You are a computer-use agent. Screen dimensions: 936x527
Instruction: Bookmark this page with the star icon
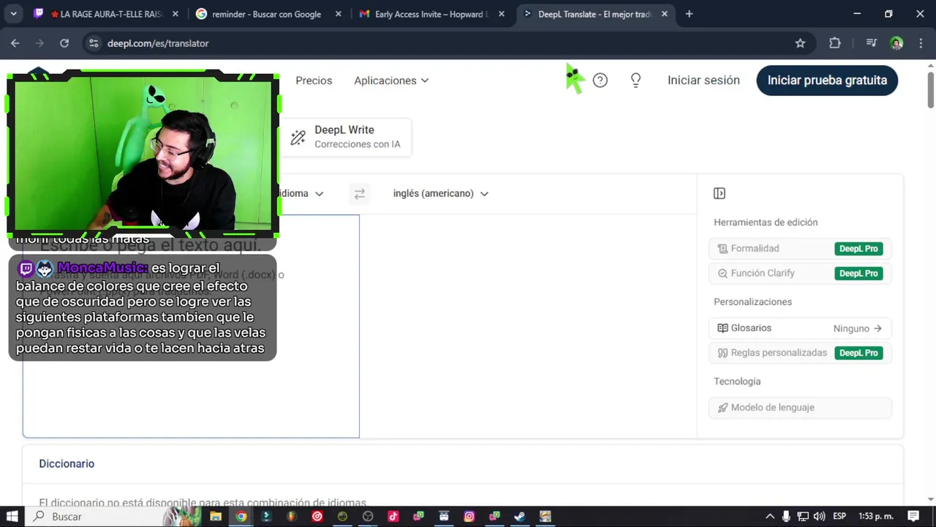800,43
